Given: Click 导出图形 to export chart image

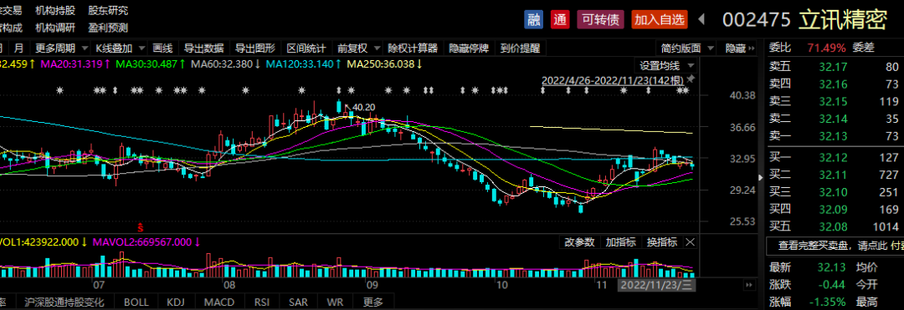Looking at the screenshot, I should pyautogui.click(x=254, y=48).
